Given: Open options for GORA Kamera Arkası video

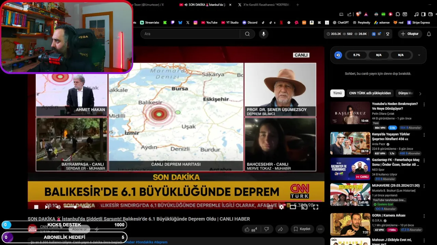Looking at the screenshot, I should tap(424, 216).
